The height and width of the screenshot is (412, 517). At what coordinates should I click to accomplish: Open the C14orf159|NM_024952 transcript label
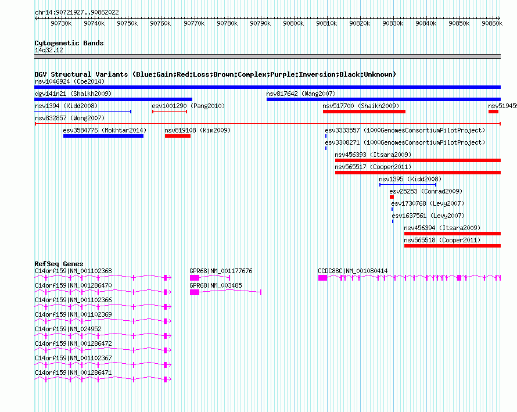point(68,329)
